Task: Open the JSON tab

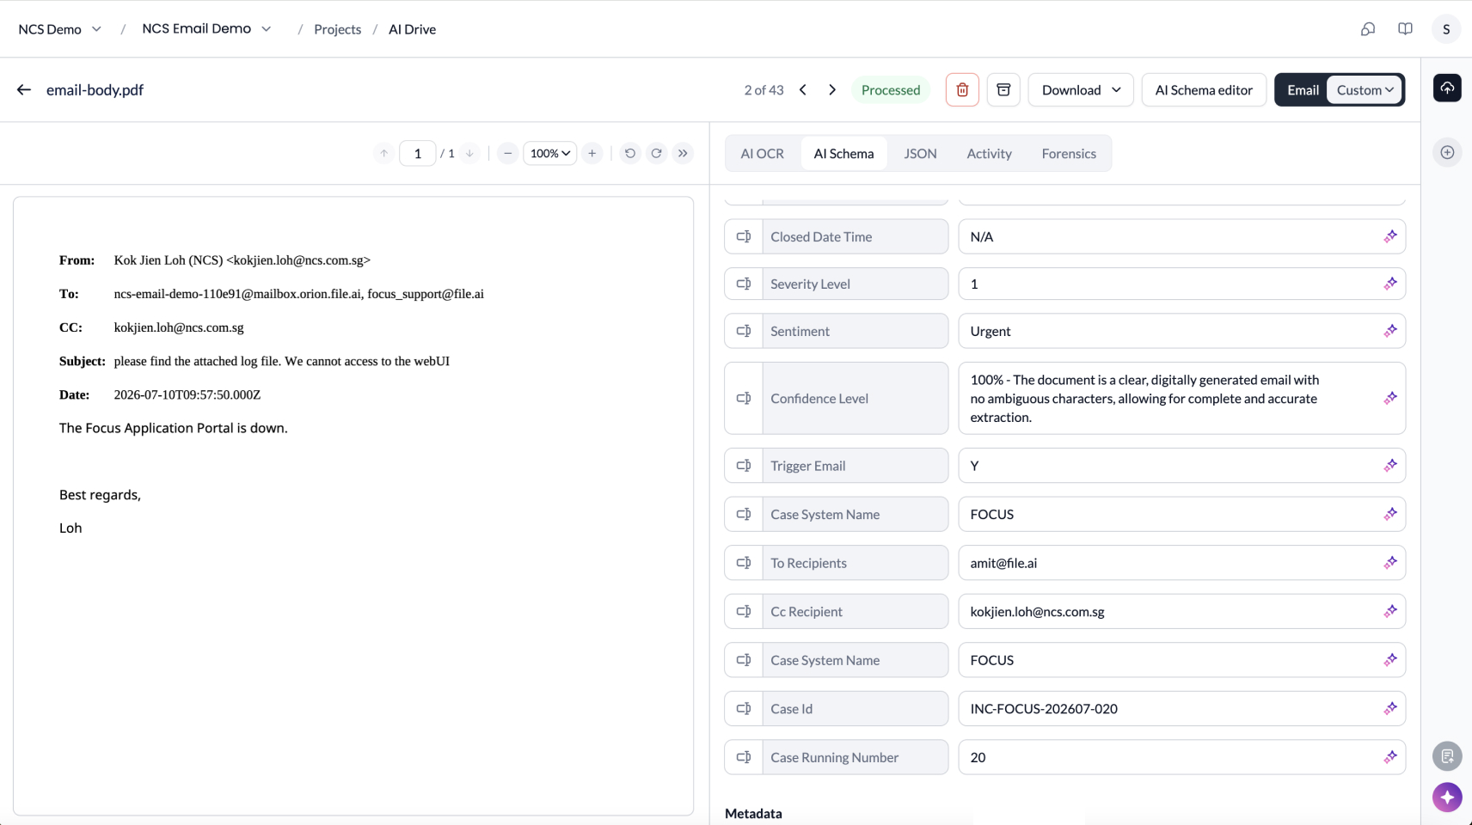Action: [920, 153]
